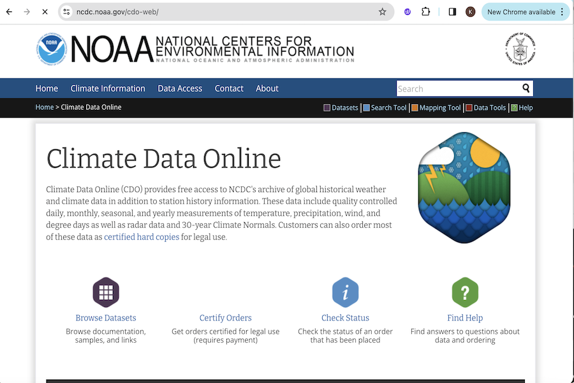
Task: Click the red Data Tools icon
Action: coord(469,108)
